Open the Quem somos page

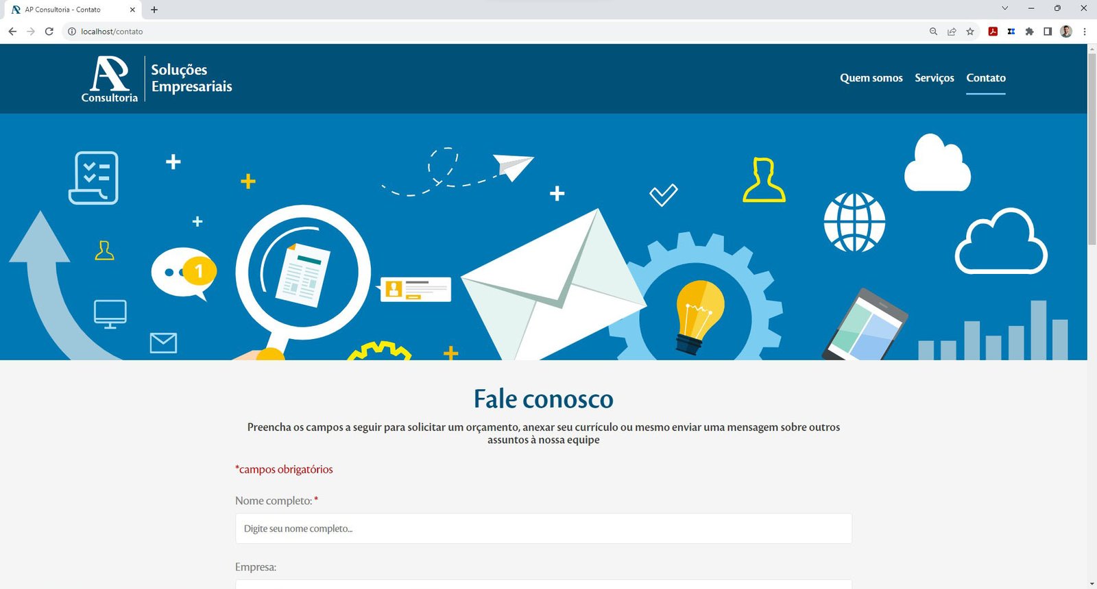pyautogui.click(x=871, y=78)
